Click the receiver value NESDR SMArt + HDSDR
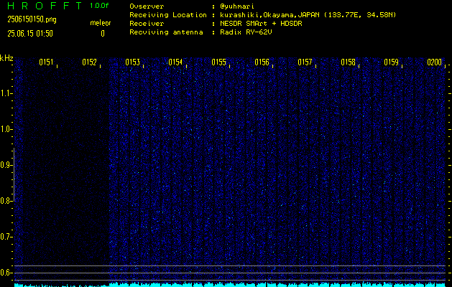Screen dimensions: 452x287 coord(261,24)
